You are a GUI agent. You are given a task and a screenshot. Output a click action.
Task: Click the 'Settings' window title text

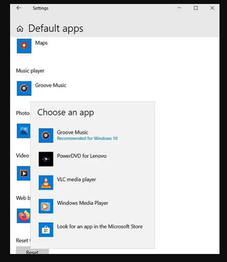(40, 8)
